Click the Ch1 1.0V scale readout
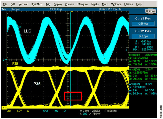 [x=18, y=111]
